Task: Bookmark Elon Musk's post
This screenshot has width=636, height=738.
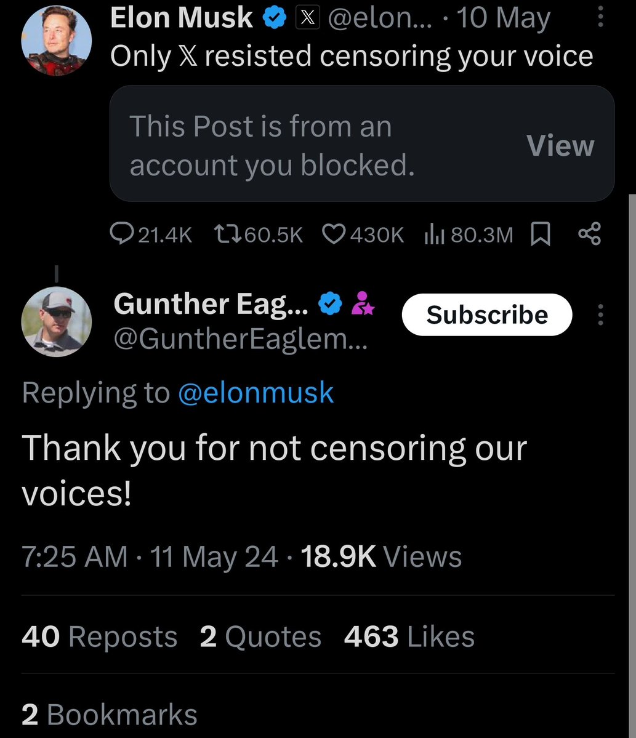Action: [540, 235]
